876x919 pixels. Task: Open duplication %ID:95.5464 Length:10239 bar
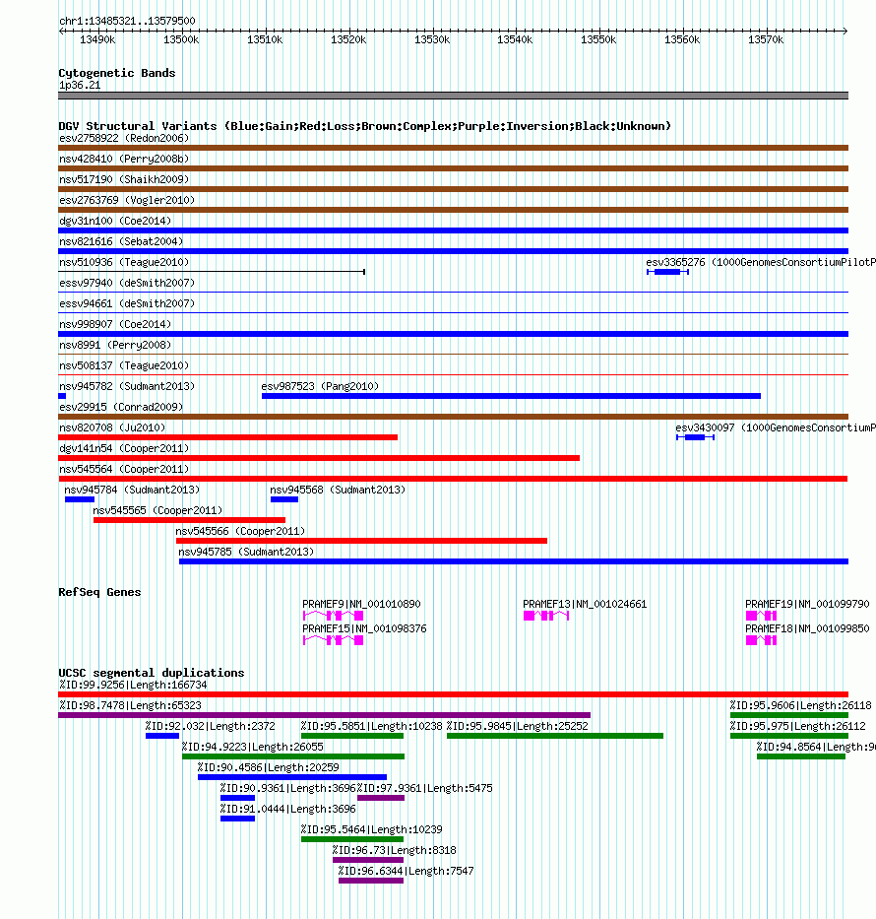pos(352,839)
